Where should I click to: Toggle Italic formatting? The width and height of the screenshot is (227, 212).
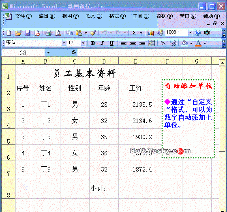(x=102, y=43)
